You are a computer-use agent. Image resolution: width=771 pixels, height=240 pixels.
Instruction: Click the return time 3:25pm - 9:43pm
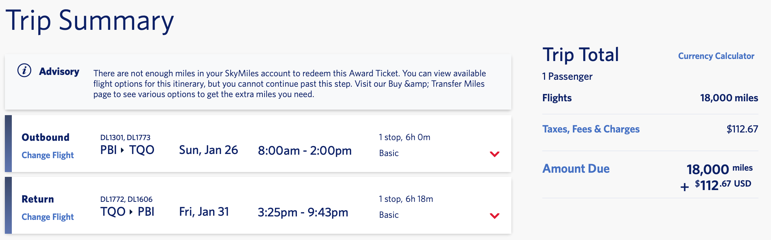(303, 212)
